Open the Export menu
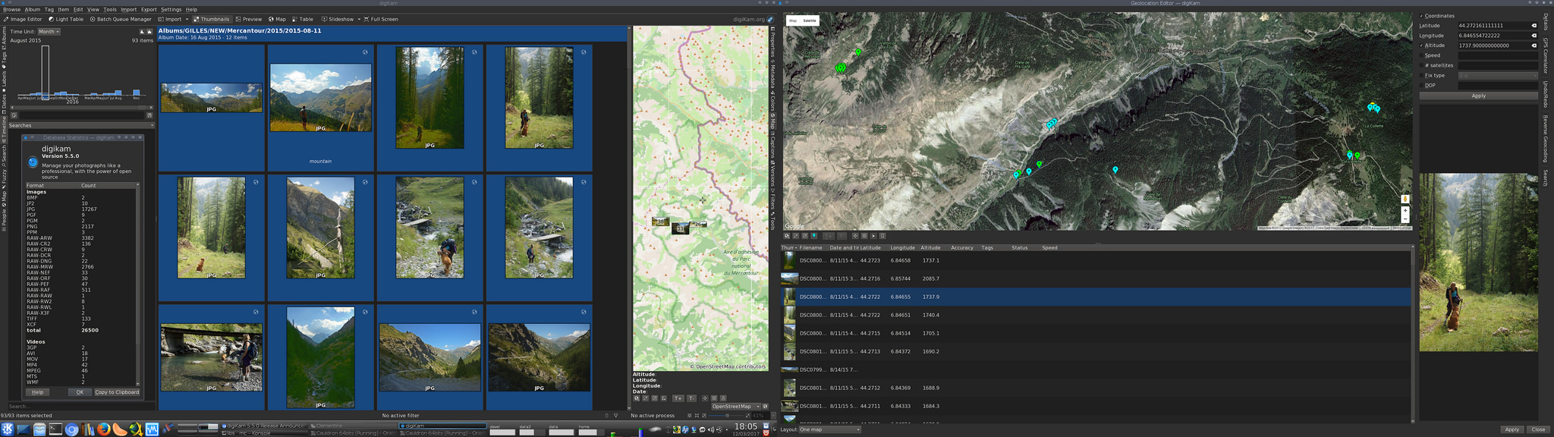 coord(149,10)
